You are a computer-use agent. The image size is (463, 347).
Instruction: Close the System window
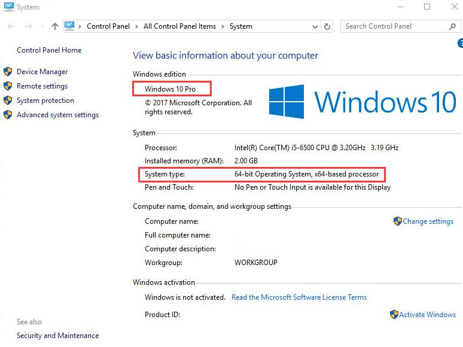(x=455, y=7)
